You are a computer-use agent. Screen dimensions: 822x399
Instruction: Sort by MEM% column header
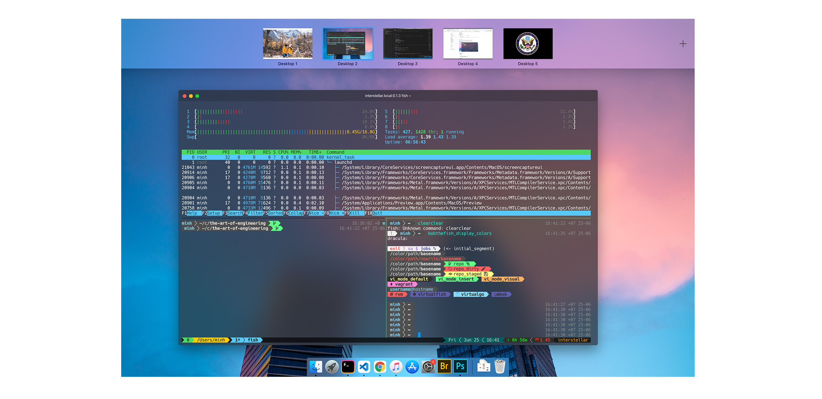coord(296,152)
